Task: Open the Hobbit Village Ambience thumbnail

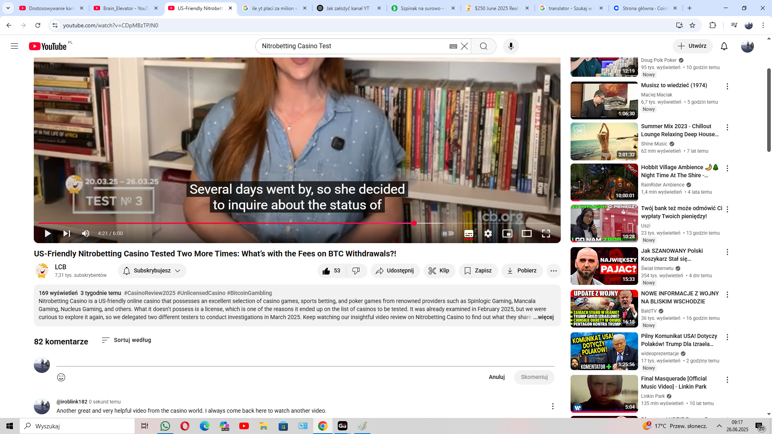Action: pos(604,182)
